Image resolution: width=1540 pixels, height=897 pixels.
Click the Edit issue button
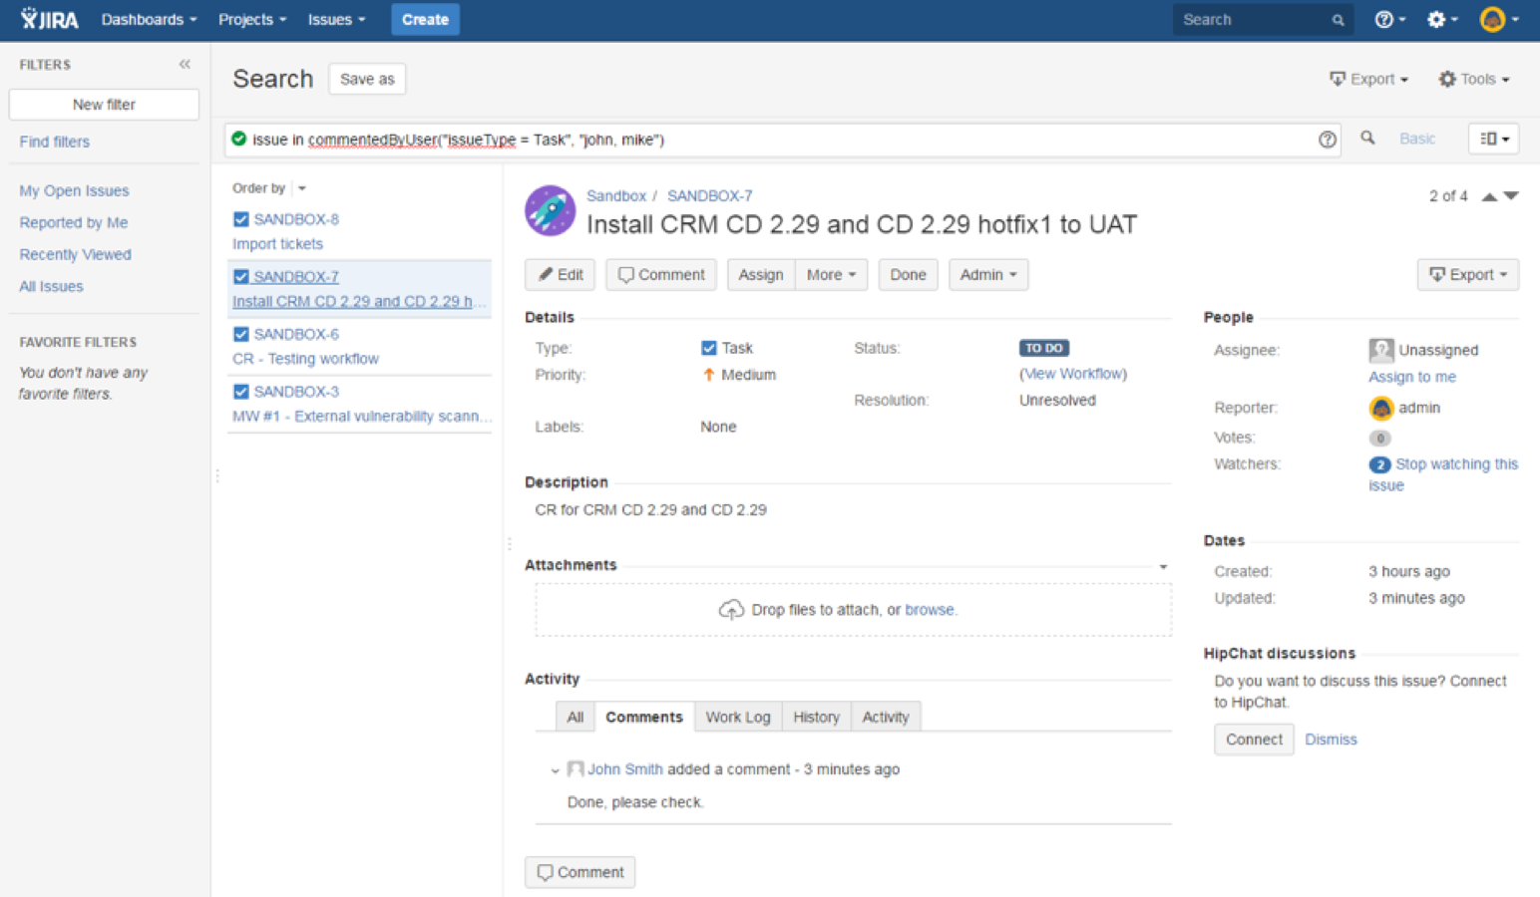[561, 274]
